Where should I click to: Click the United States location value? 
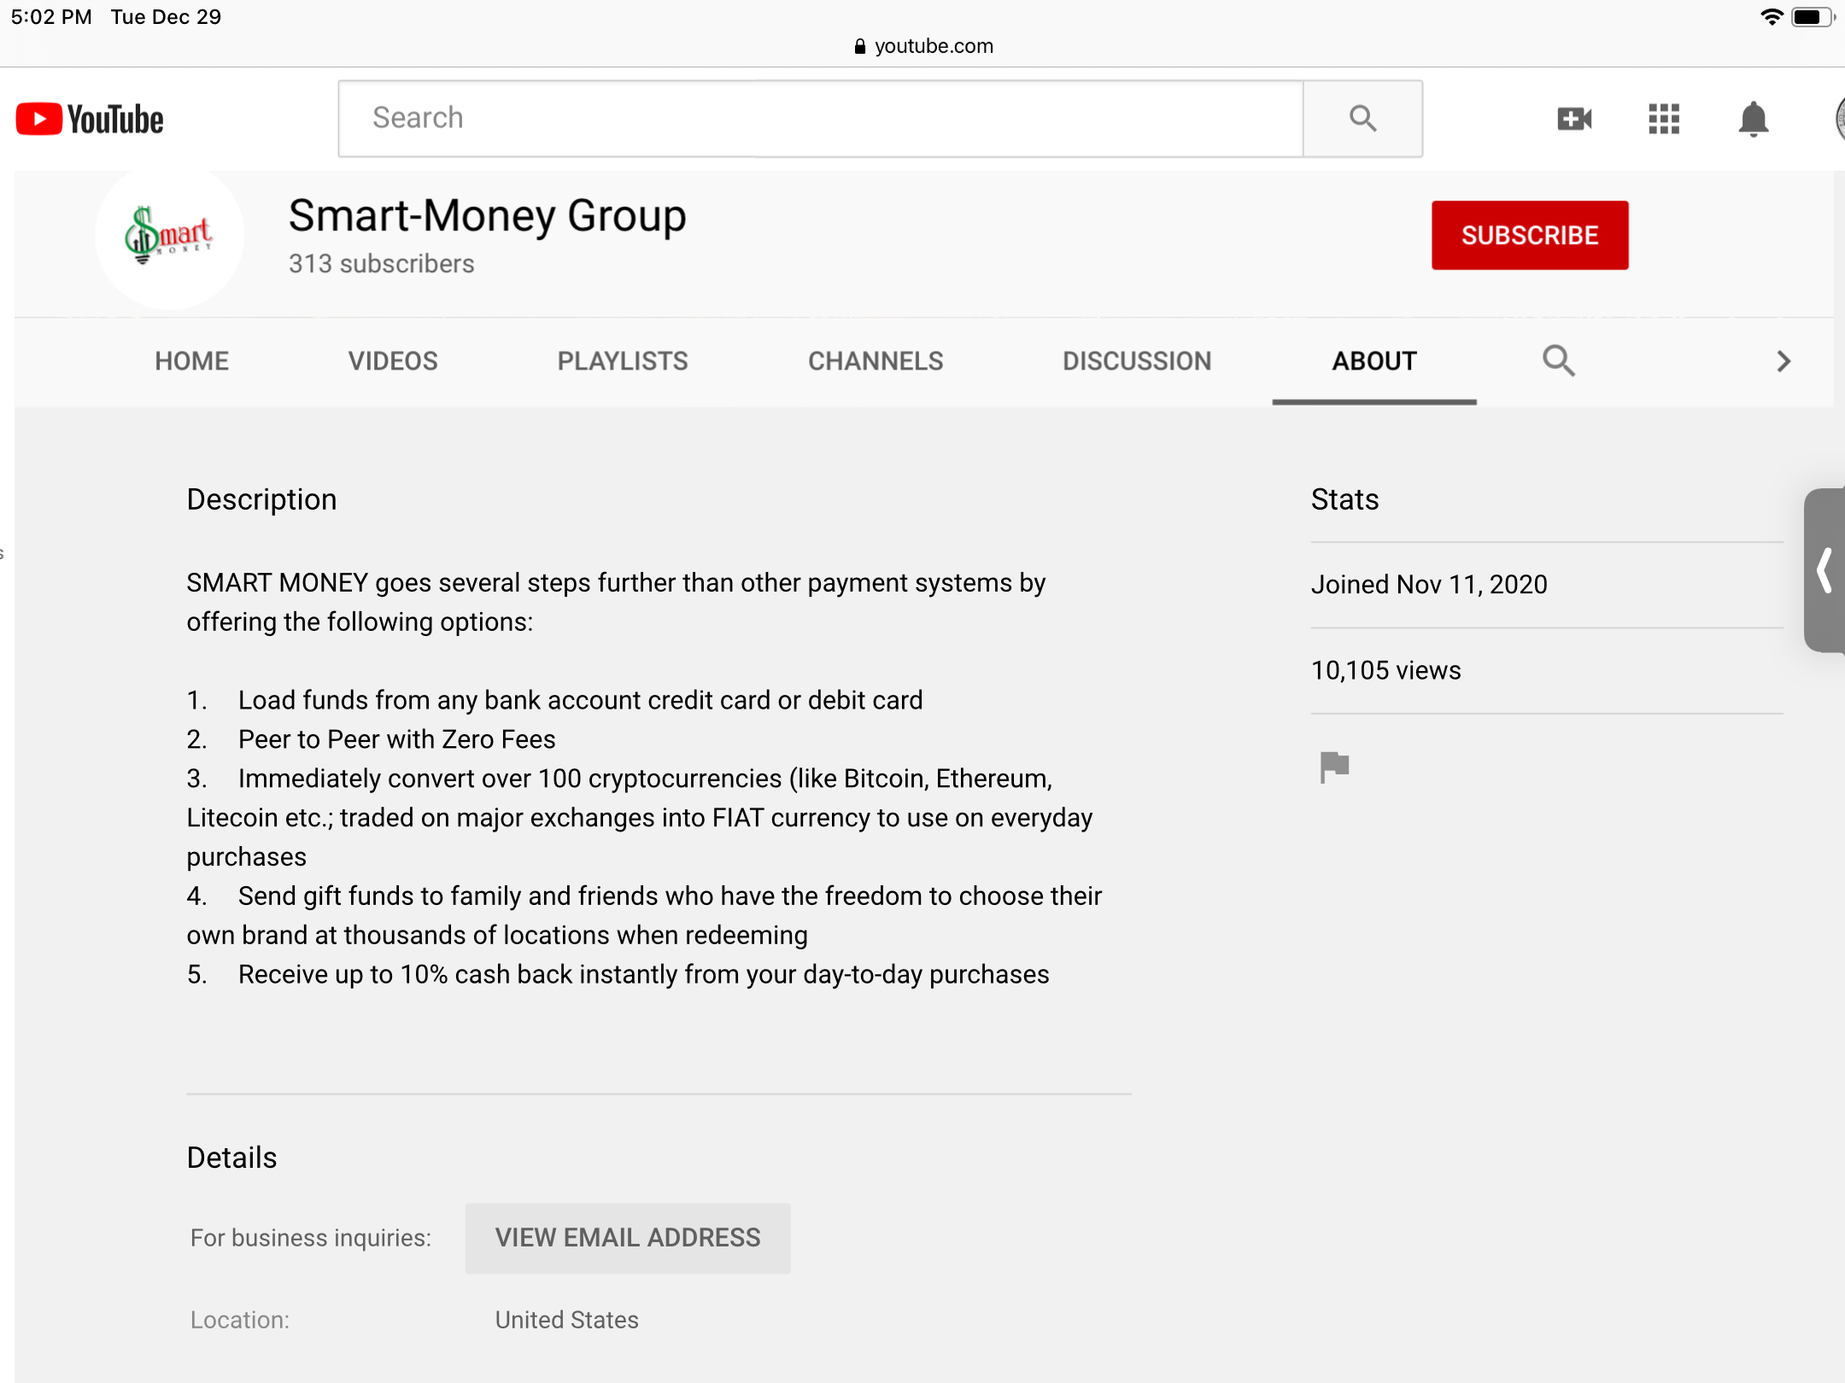point(567,1320)
